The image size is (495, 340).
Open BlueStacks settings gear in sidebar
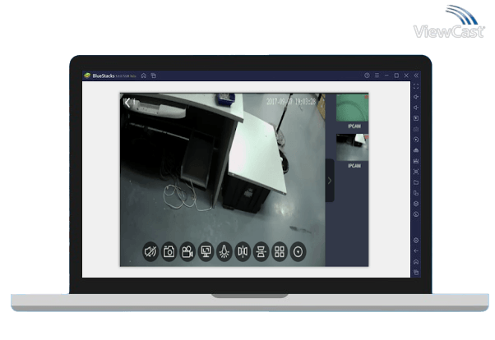416,241
